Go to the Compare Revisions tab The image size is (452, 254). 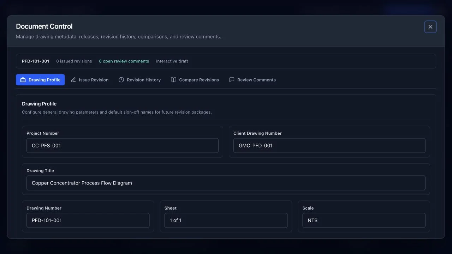tap(195, 80)
